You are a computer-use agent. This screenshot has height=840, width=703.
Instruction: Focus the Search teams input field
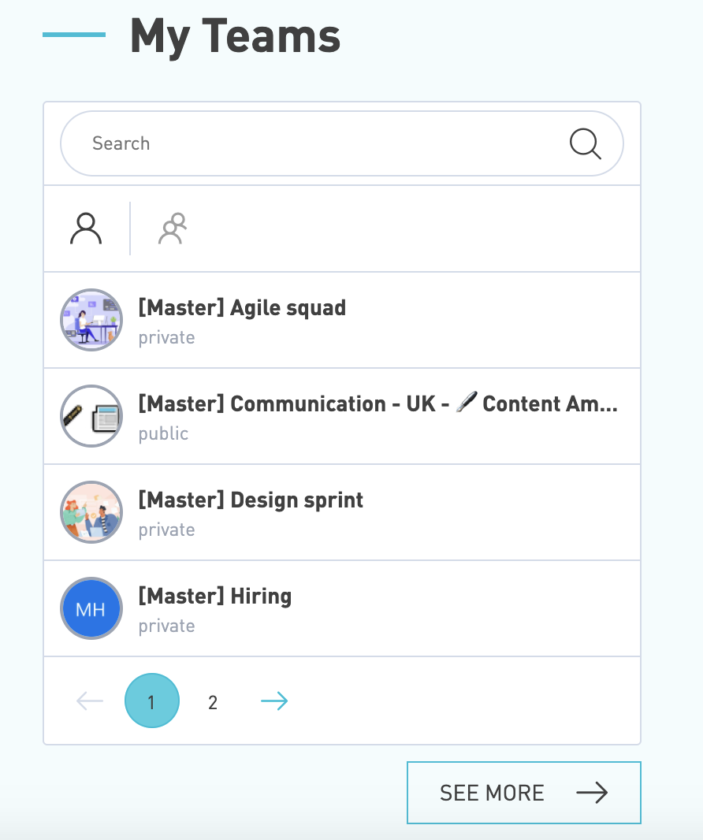pos(342,143)
